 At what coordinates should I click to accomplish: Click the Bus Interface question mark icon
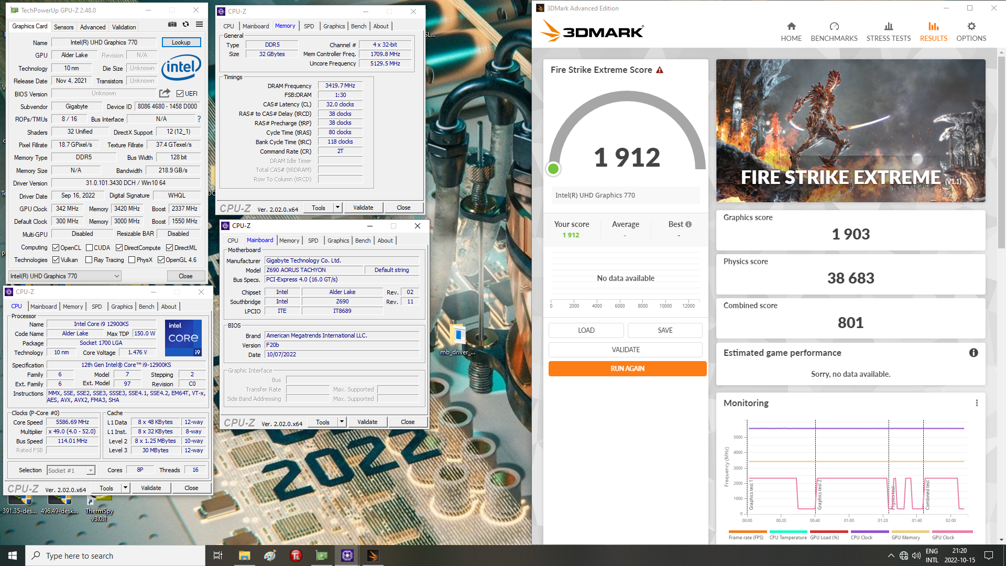coord(199,119)
